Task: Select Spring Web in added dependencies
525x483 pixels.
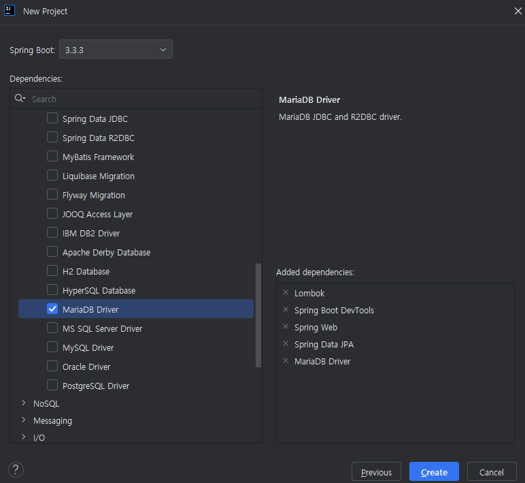Action: point(316,328)
